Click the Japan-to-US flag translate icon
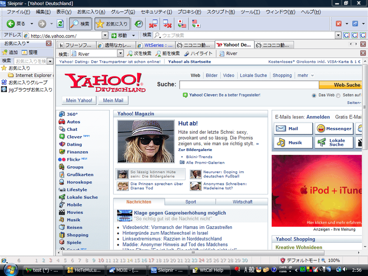 pyautogui.click(x=182, y=23)
